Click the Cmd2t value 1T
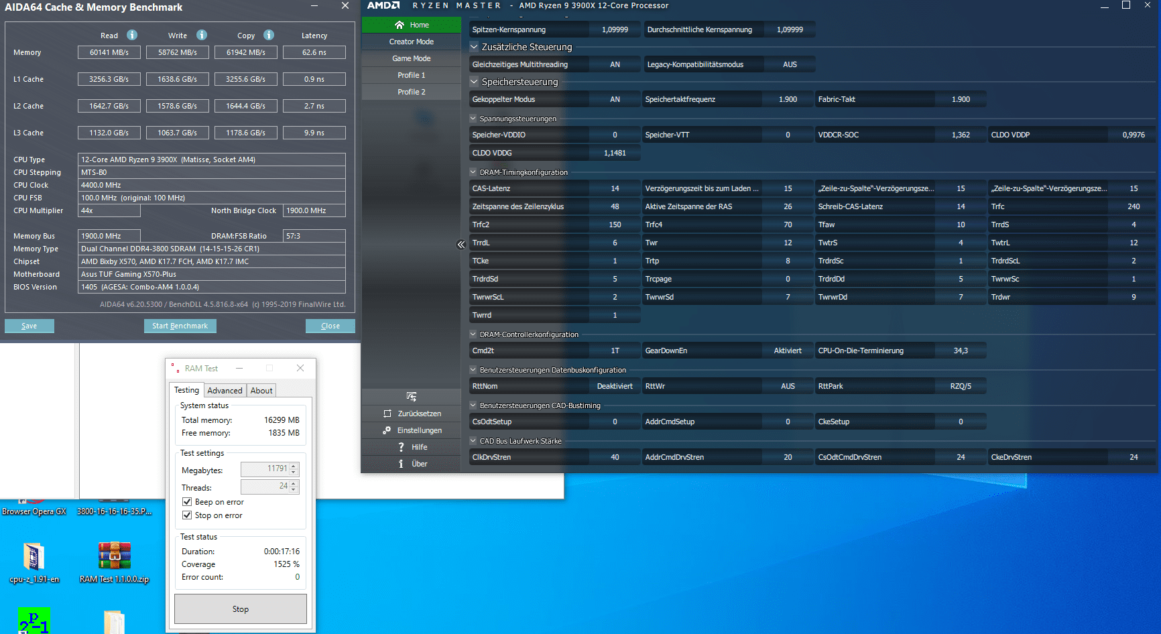Viewport: 1161px width, 634px height. tap(615, 351)
